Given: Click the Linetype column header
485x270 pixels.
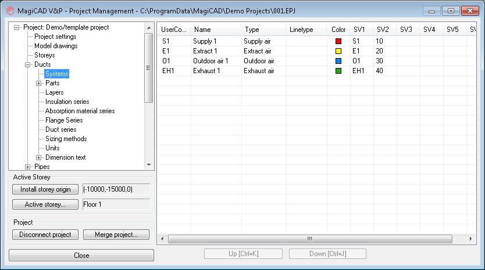Looking at the screenshot, I should point(306,30).
